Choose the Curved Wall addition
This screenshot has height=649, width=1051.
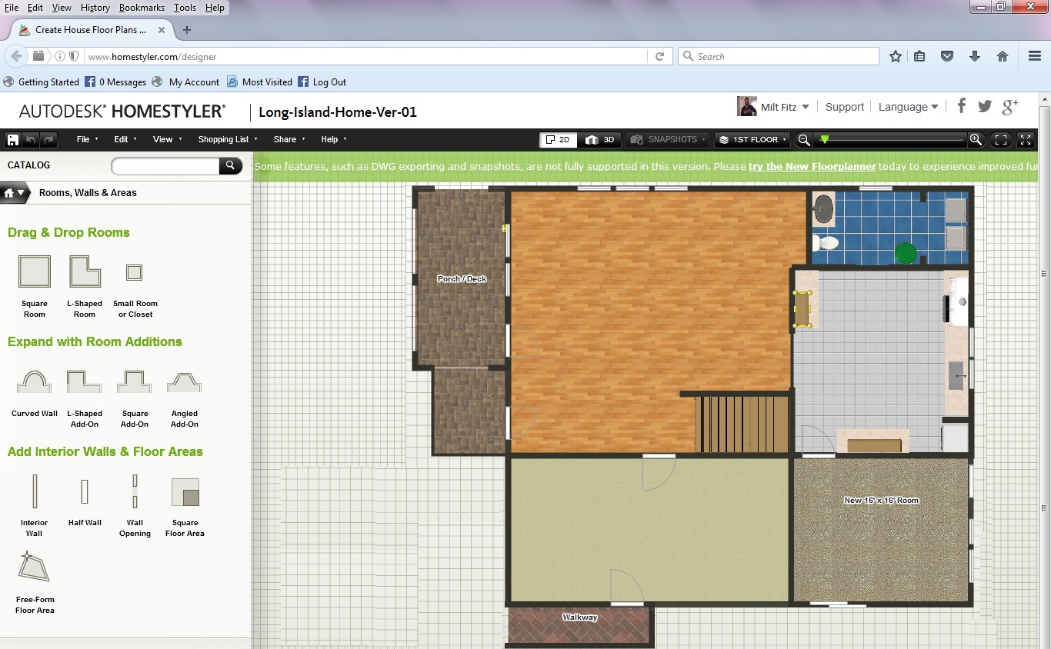(35, 381)
